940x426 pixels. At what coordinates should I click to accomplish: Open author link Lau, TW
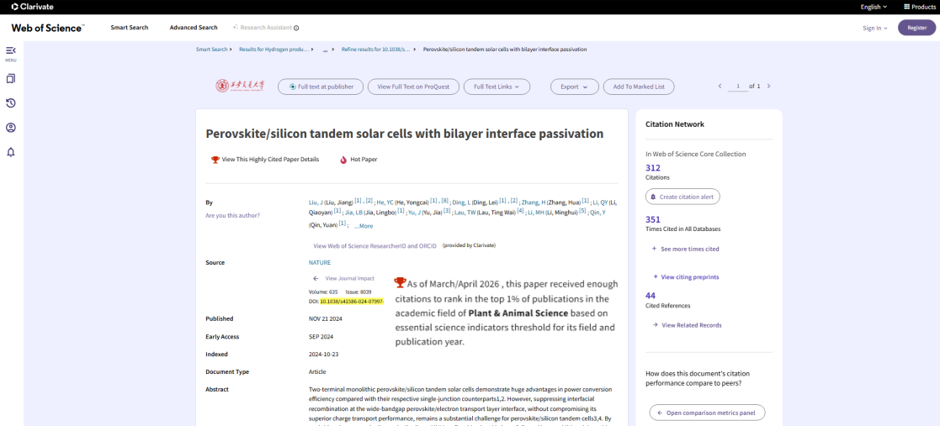[x=465, y=213]
